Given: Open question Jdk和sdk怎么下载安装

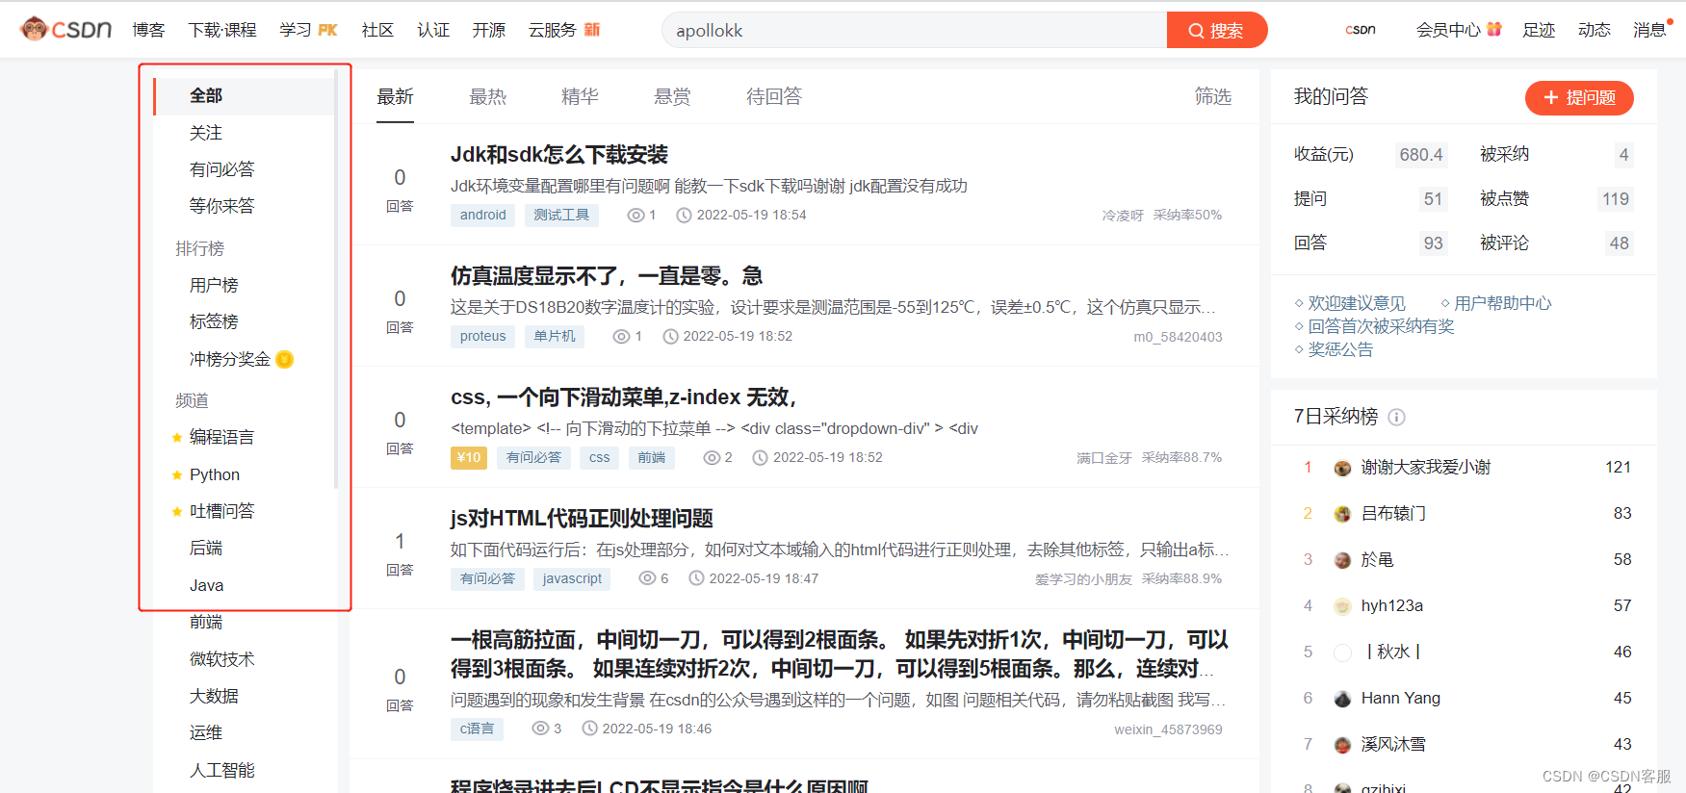Looking at the screenshot, I should (x=559, y=154).
